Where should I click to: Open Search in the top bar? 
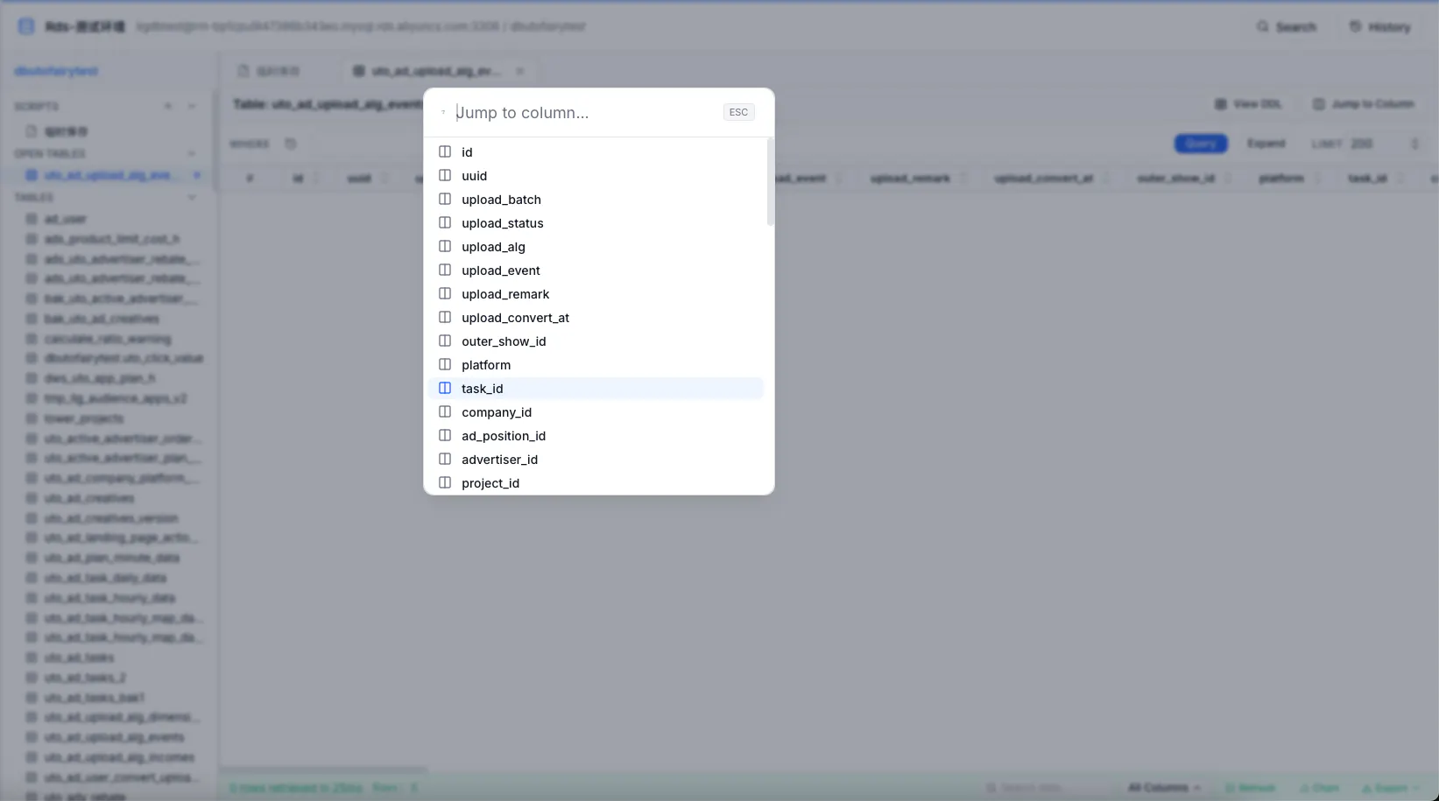1287,27
